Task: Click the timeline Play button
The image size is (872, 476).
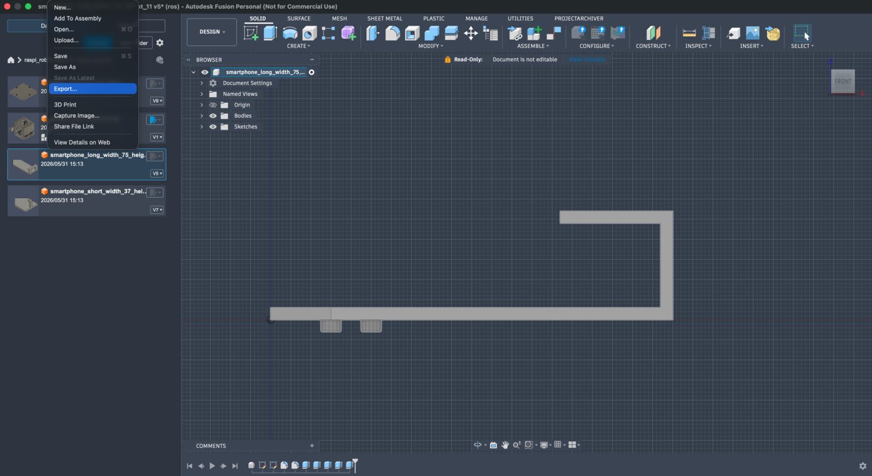Action: tap(212, 466)
